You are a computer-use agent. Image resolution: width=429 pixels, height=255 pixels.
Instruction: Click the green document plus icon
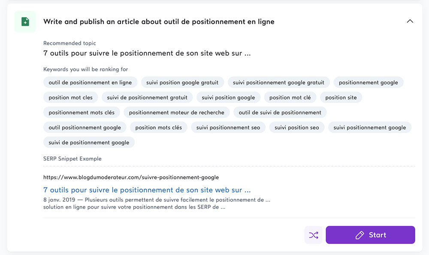click(25, 21)
